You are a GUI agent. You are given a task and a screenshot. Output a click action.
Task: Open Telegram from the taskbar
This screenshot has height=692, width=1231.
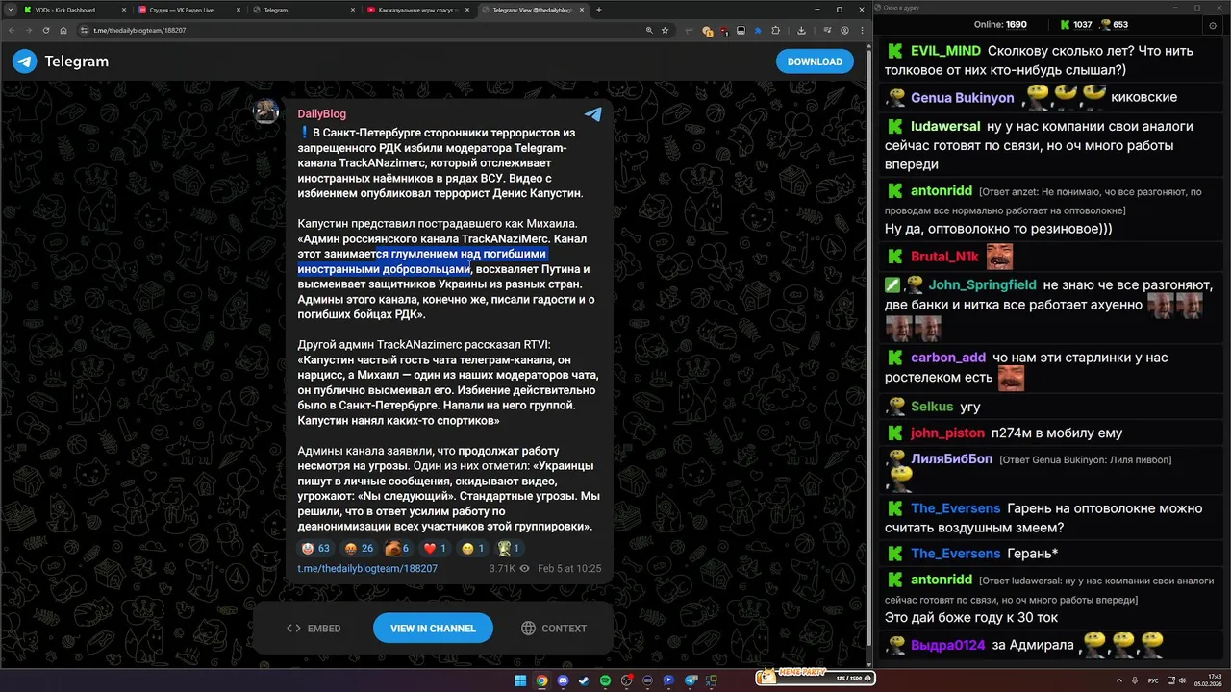click(x=690, y=680)
